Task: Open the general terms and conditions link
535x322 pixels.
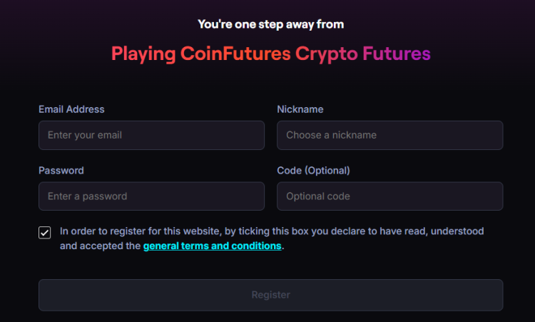Action: tap(213, 246)
